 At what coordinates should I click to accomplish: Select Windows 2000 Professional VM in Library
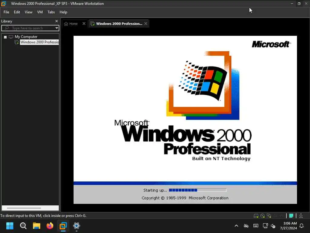[39, 42]
